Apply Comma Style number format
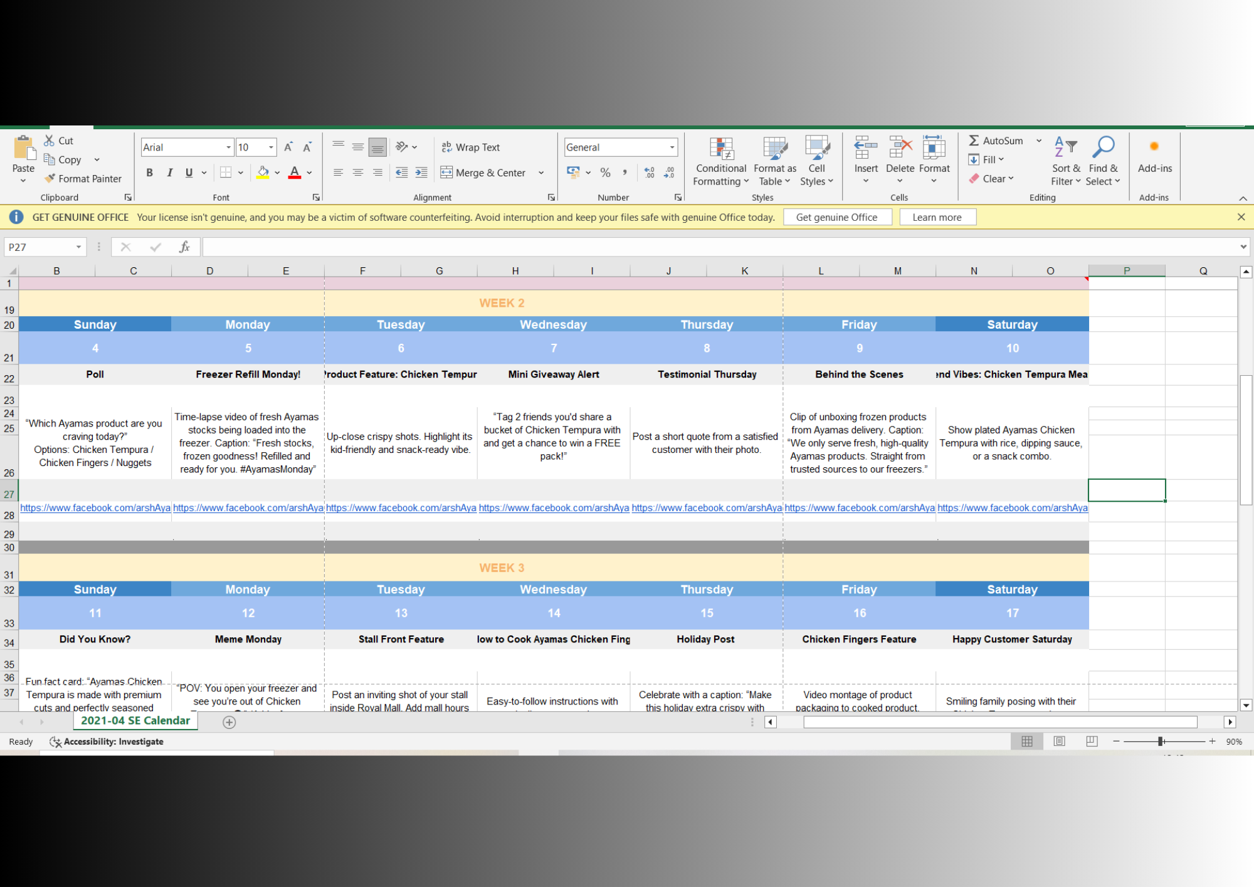Image resolution: width=1254 pixels, height=887 pixels. (x=624, y=173)
